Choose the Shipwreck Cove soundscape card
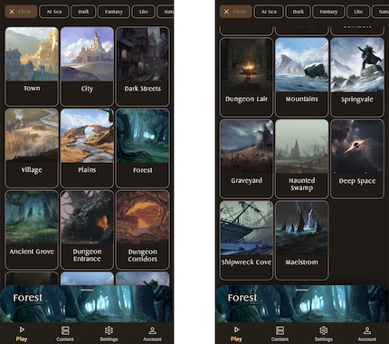389x344 pixels. pyautogui.click(x=246, y=240)
